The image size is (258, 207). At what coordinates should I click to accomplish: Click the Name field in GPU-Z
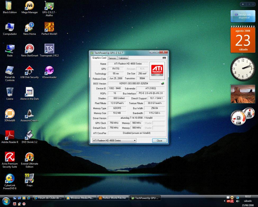pos(128,63)
